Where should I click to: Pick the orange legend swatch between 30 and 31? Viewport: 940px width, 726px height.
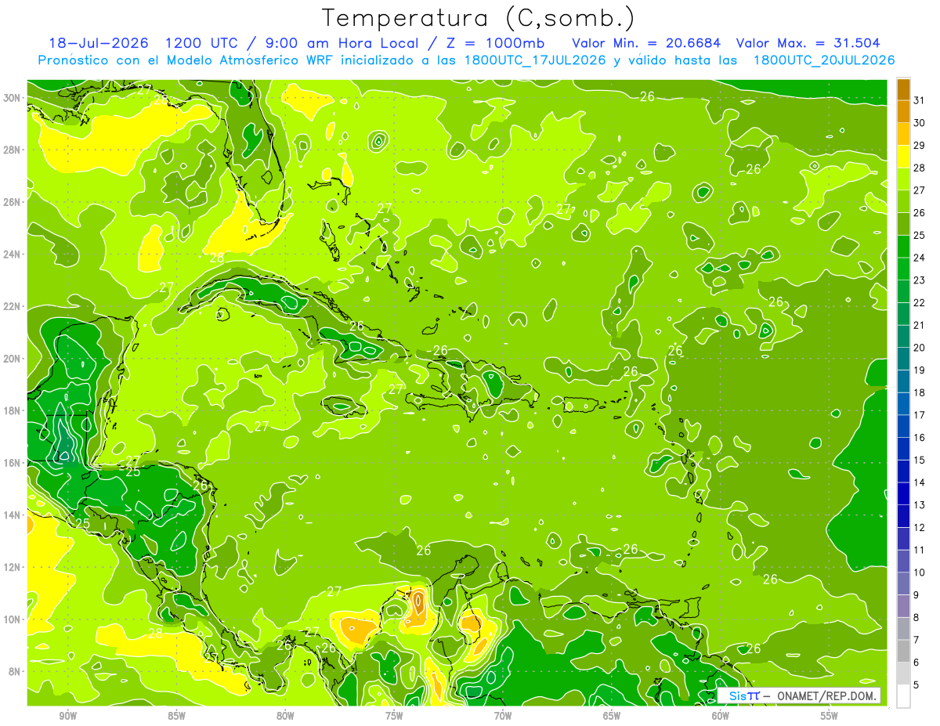point(903,112)
